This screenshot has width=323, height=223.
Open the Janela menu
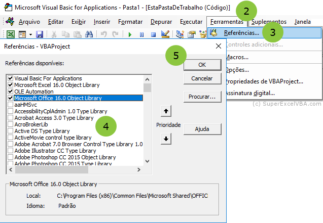pos(302,22)
